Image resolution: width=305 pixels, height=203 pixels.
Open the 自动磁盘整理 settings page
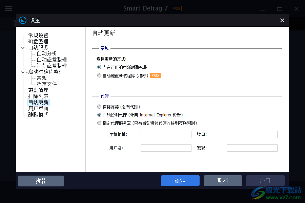tap(52, 60)
